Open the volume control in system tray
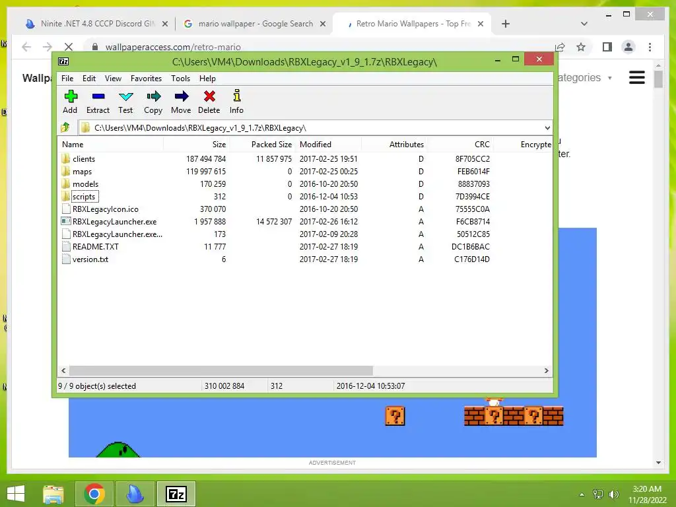The width and height of the screenshot is (676, 507). (x=613, y=494)
